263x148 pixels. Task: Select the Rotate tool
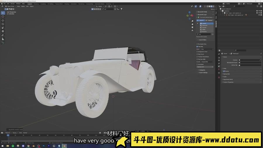3,24
